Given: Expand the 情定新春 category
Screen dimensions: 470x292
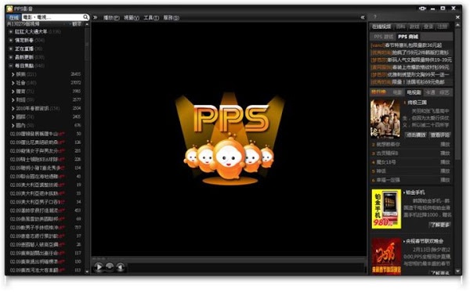Looking at the screenshot, I should (11, 40).
